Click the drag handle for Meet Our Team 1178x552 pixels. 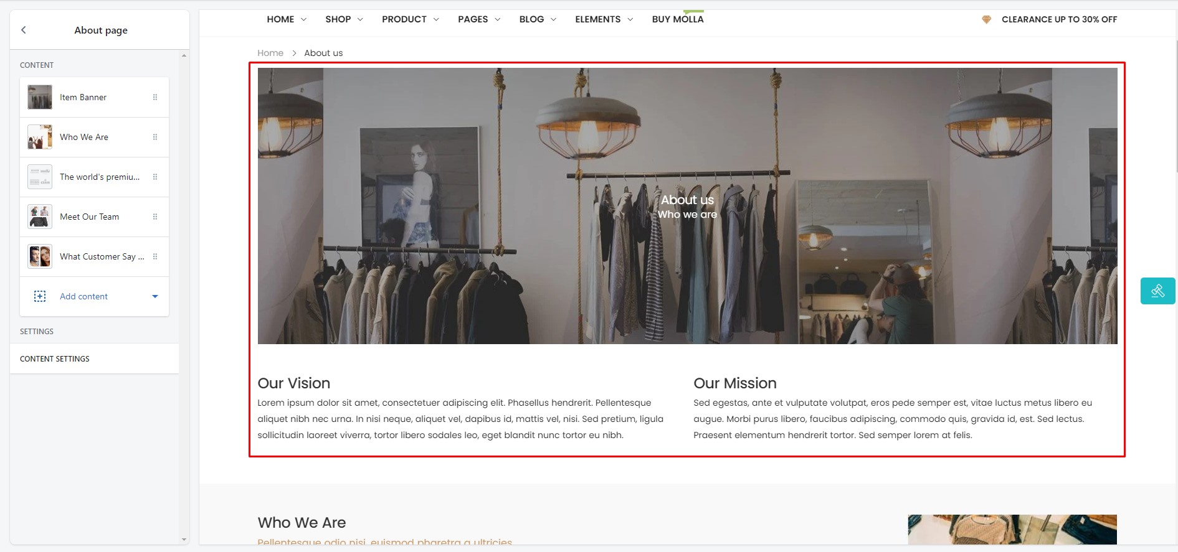coord(155,217)
